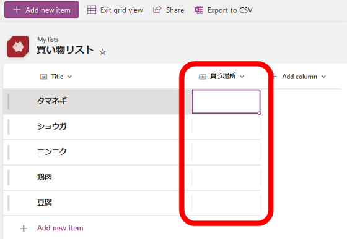Click the 買い物リスト list title
The width and height of the screenshot is (347, 239).
[x=65, y=50]
